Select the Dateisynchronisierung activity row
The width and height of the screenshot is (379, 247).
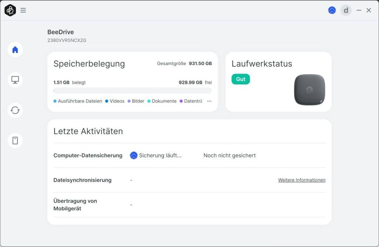pyautogui.click(x=83, y=180)
